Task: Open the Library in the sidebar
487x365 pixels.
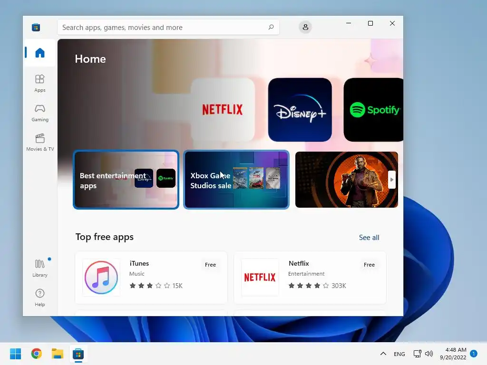Action: tap(40, 268)
